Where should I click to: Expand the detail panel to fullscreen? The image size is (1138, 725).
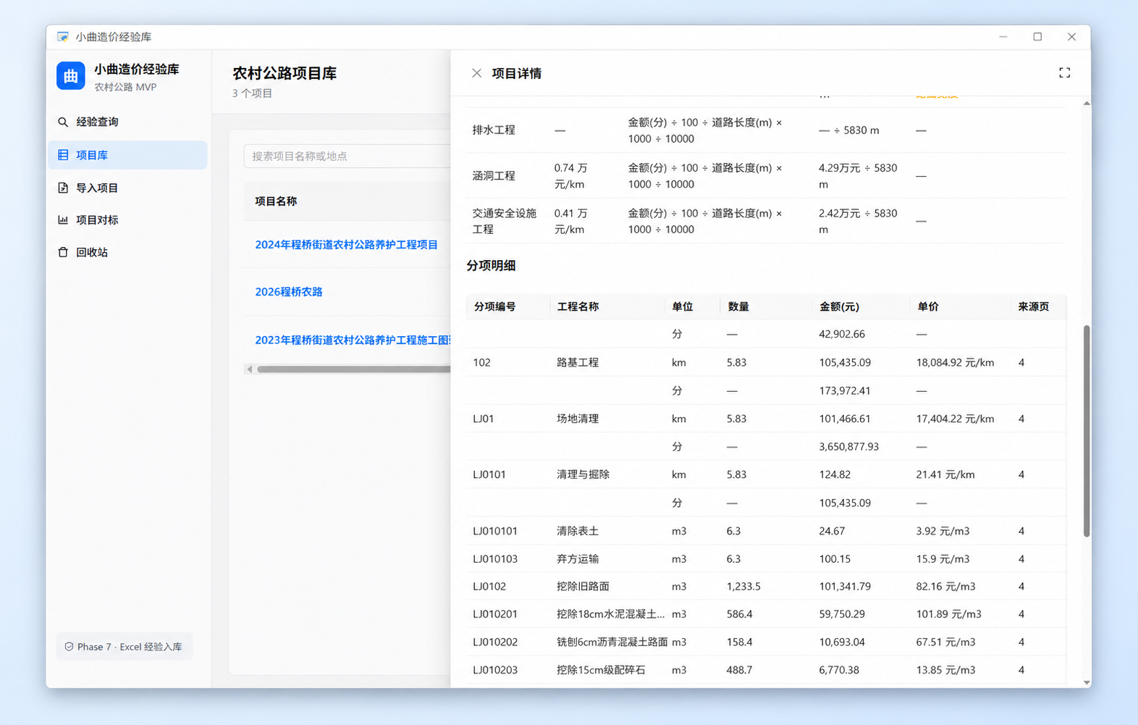[1064, 73]
